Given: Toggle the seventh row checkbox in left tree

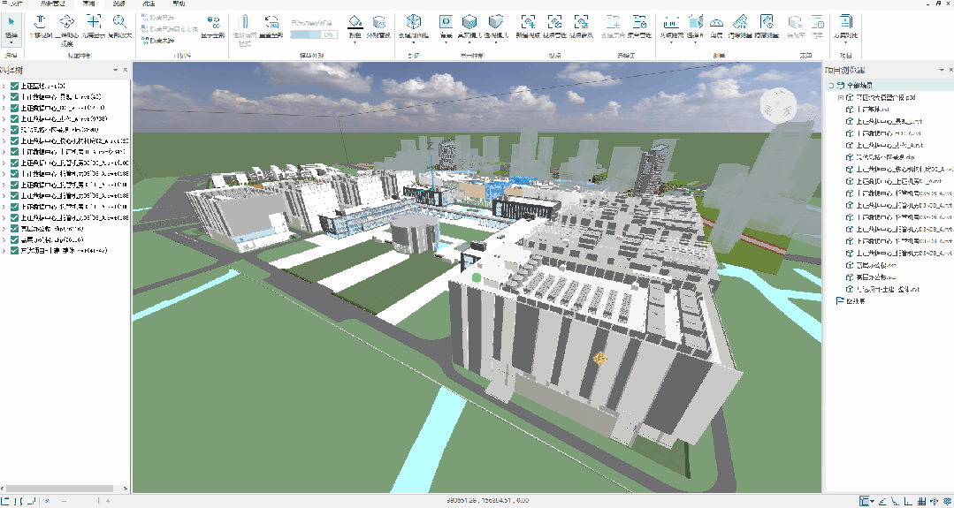Looking at the screenshot, I should click(15, 151).
